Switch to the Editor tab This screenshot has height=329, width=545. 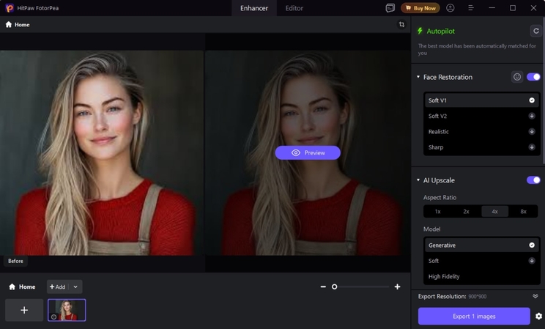point(294,8)
